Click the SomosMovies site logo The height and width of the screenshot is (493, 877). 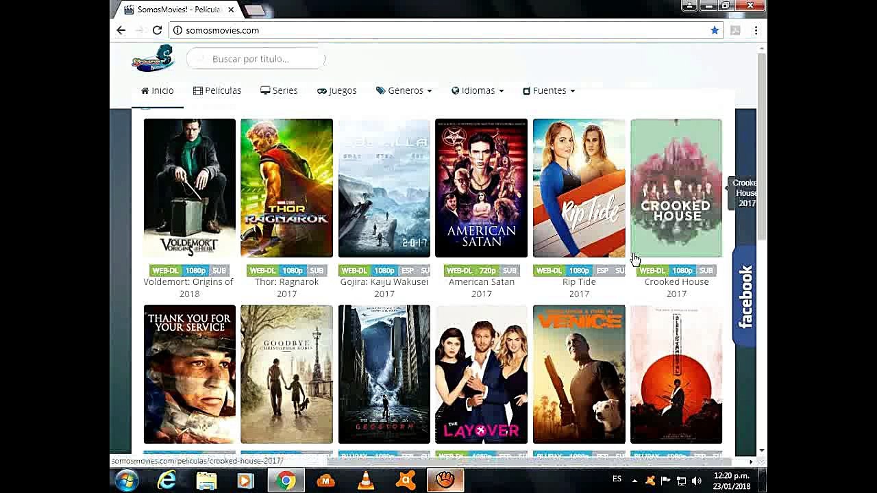(x=153, y=59)
